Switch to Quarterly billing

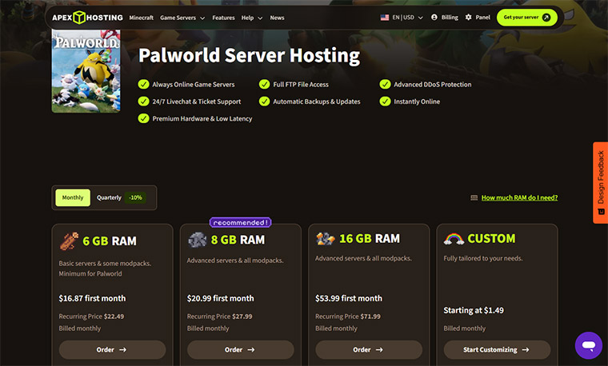[x=109, y=197]
